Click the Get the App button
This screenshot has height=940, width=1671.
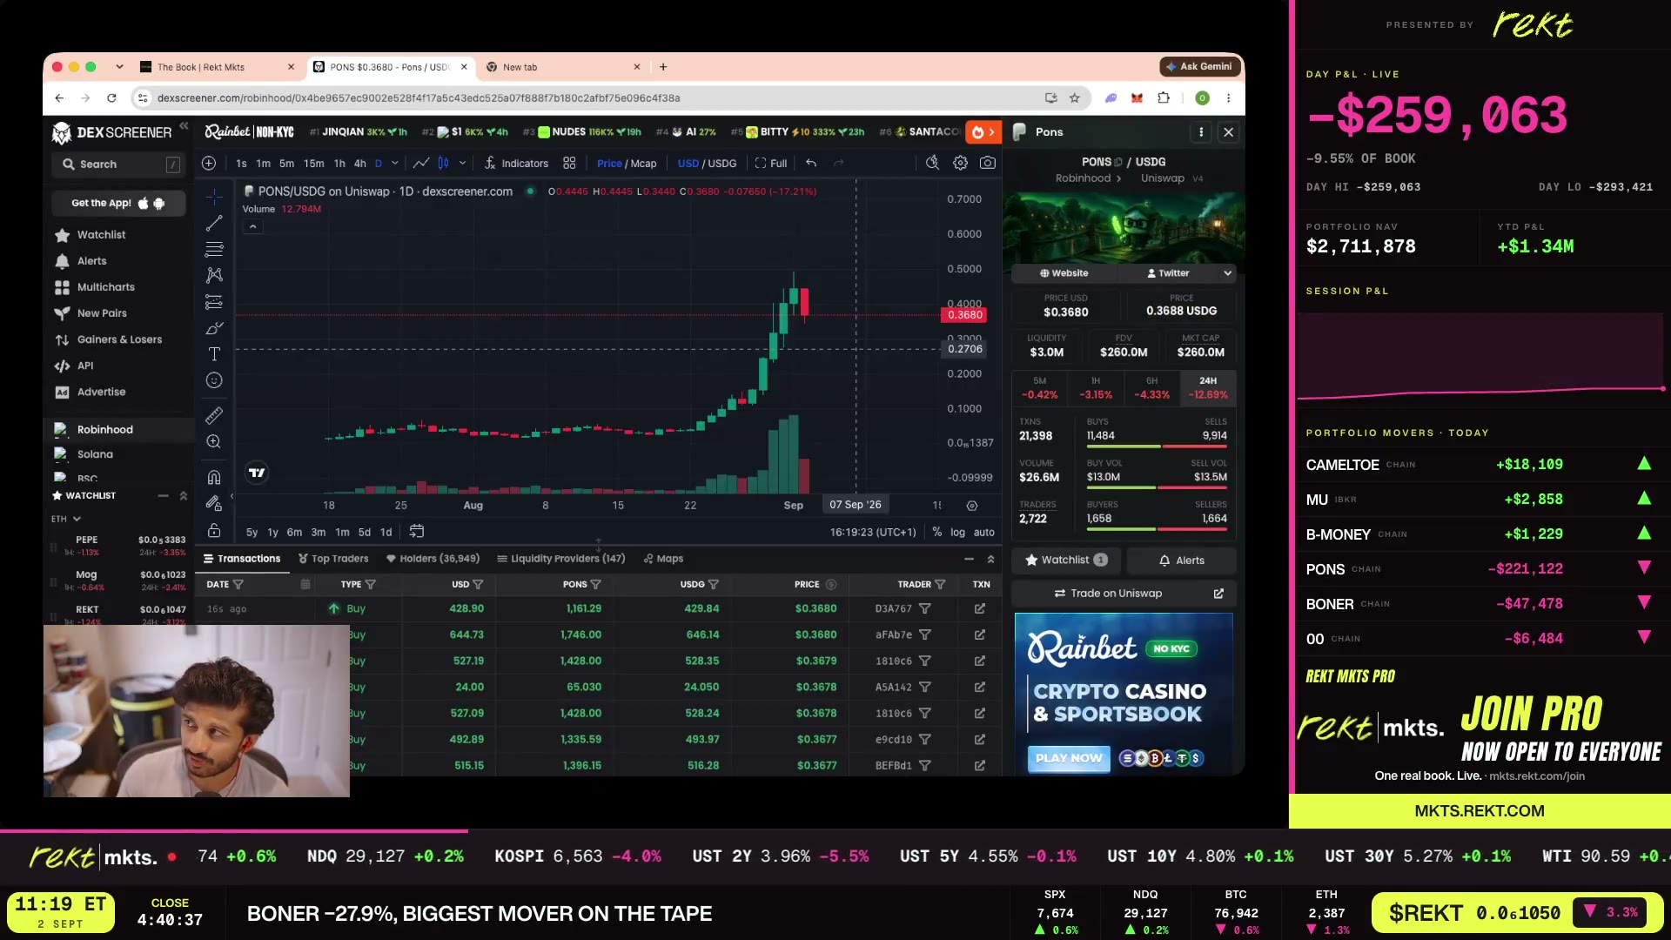(x=118, y=203)
